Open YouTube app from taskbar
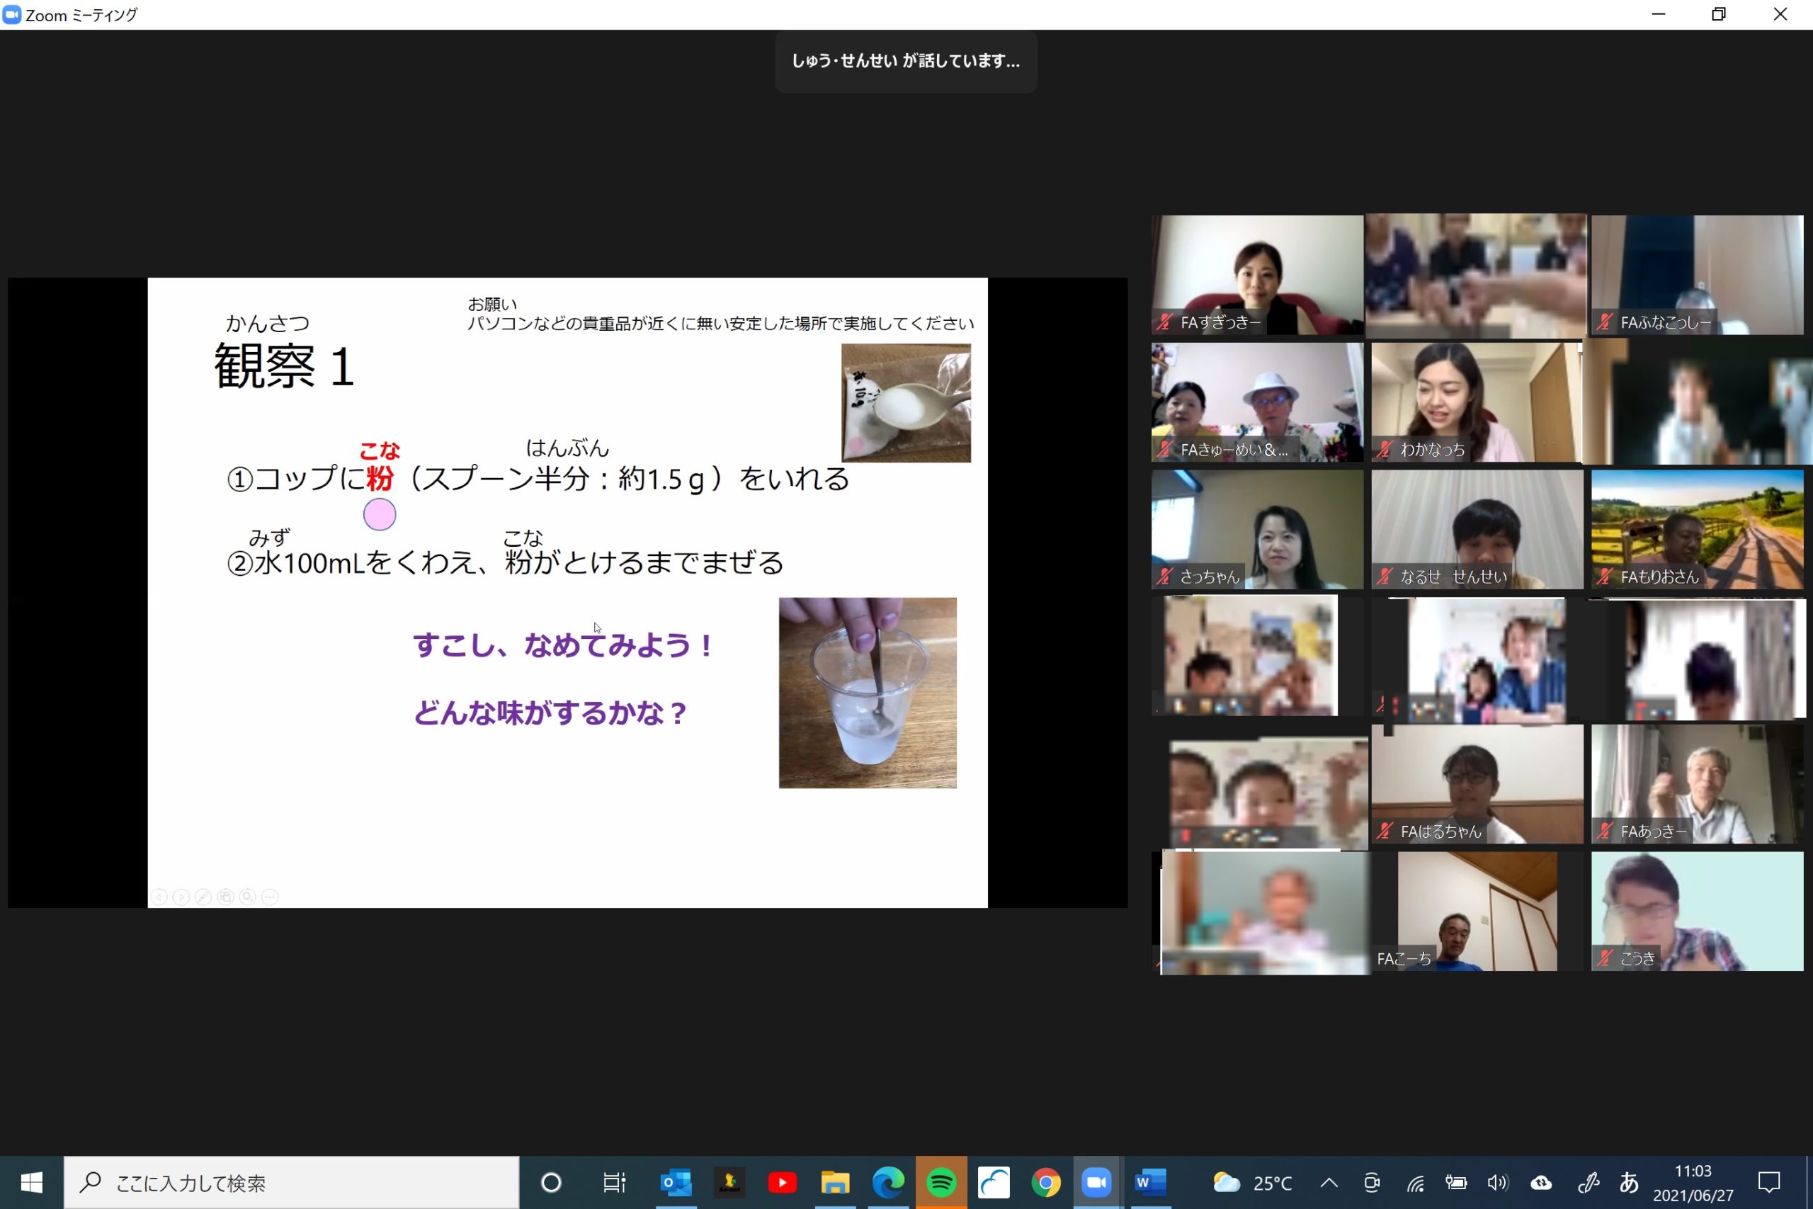 click(782, 1182)
